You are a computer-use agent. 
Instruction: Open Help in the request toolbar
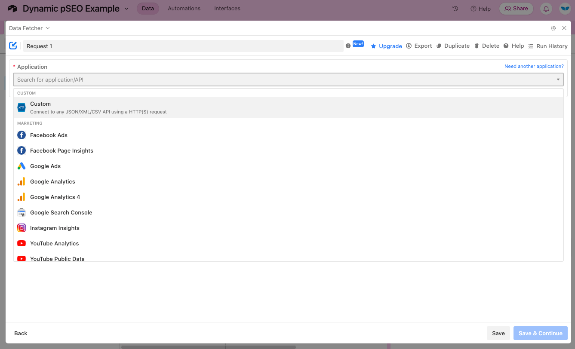(514, 46)
